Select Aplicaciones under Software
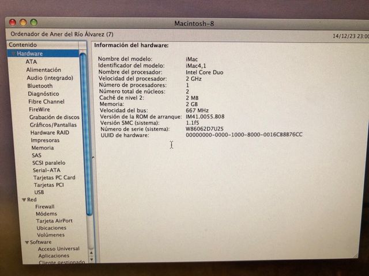Image resolution: width=369 pixels, height=276 pixels. (x=54, y=256)
